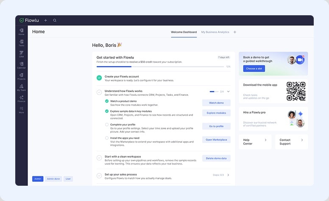
Task: Click the Flowlu logo in top bar
Action: point(29,20)
